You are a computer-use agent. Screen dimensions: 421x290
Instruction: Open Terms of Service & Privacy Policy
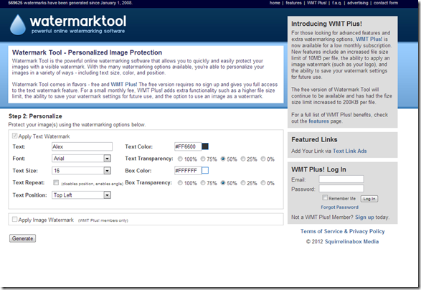342,231
